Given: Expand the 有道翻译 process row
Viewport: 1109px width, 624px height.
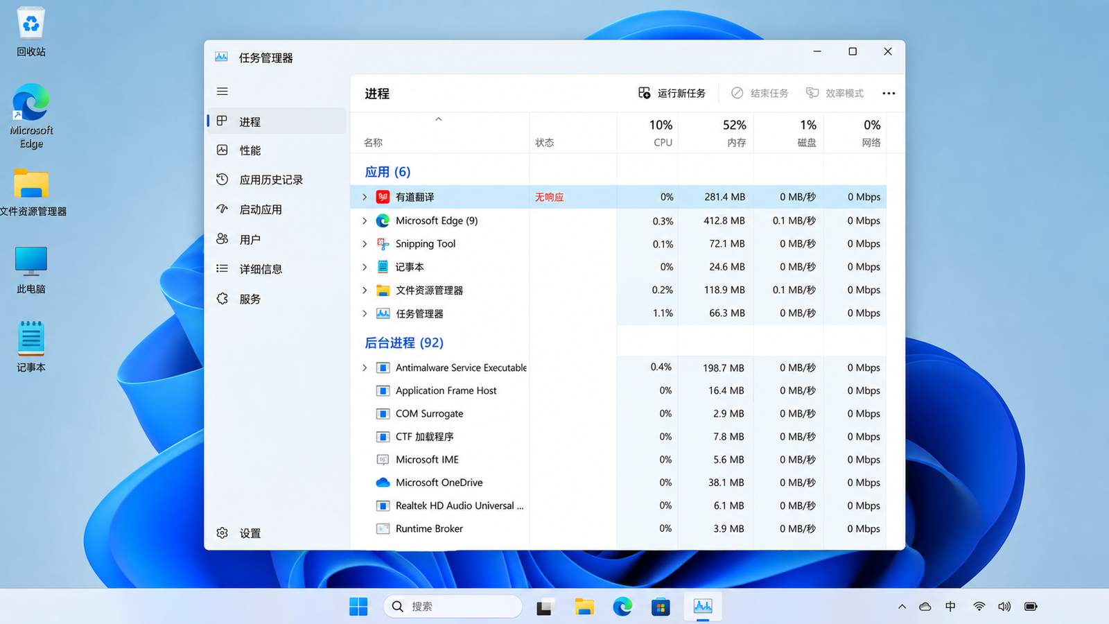Looking at the screenshot, I should point(365,197).
